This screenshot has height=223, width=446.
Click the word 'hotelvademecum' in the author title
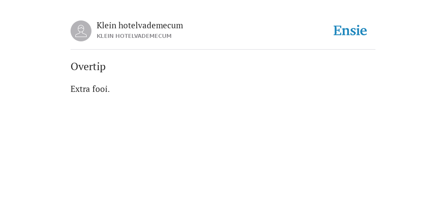151,25
